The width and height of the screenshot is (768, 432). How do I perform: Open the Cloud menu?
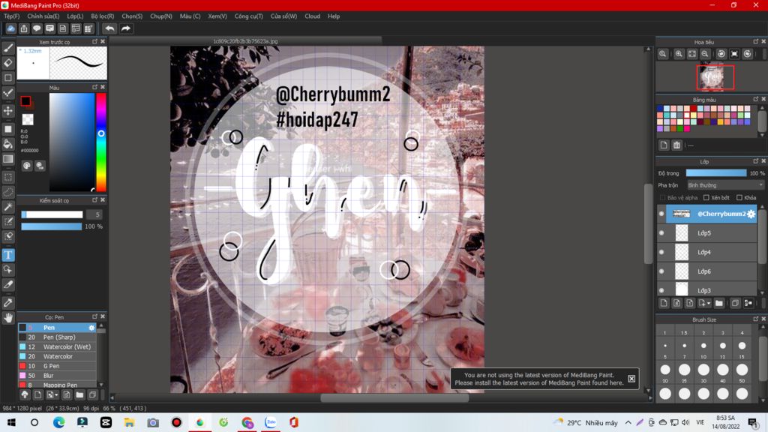click(312, 16)
